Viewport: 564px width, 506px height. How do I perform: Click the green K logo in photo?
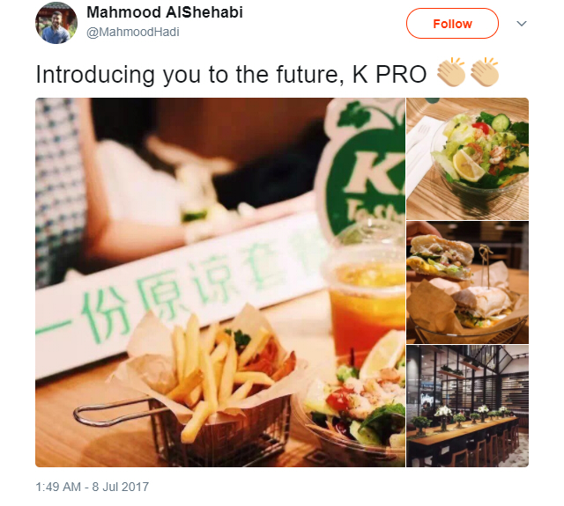coord(365,169)
